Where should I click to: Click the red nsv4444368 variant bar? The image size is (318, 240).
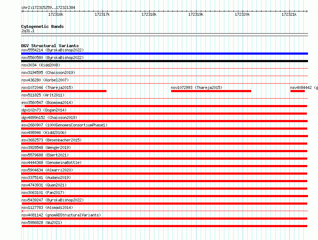click(164, 166)
